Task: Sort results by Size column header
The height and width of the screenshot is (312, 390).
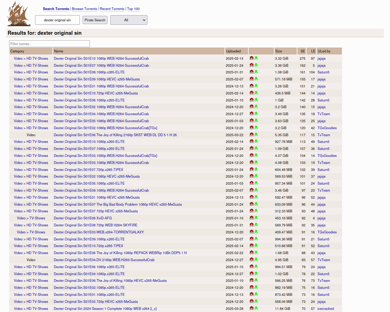Action: 278,51
